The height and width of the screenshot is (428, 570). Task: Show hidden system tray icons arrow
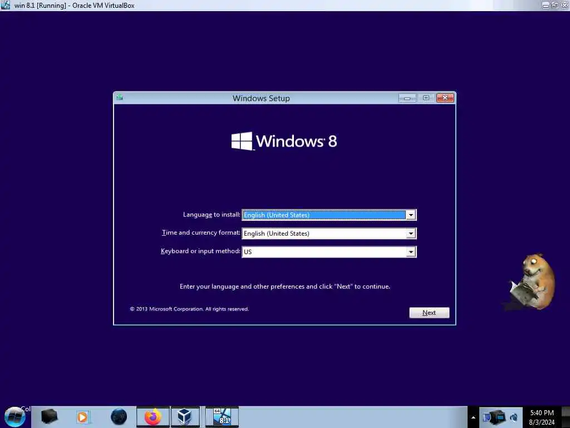[x=473, y=417]
